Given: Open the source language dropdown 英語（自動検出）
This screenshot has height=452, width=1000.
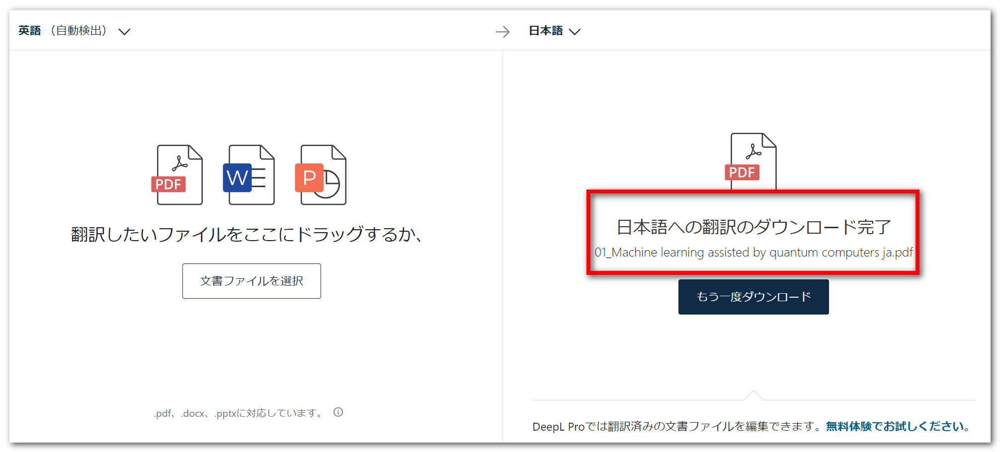Looking at the screenshot, I should pos(75,31).
